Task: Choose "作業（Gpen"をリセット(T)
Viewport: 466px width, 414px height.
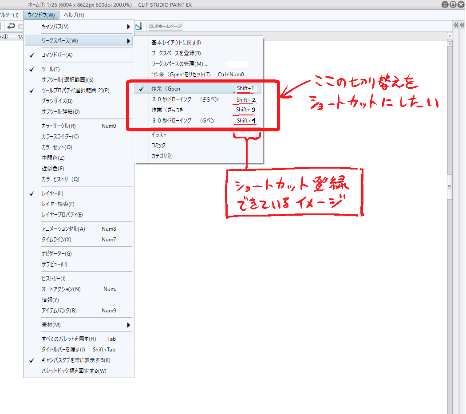Action: point(198,75)
